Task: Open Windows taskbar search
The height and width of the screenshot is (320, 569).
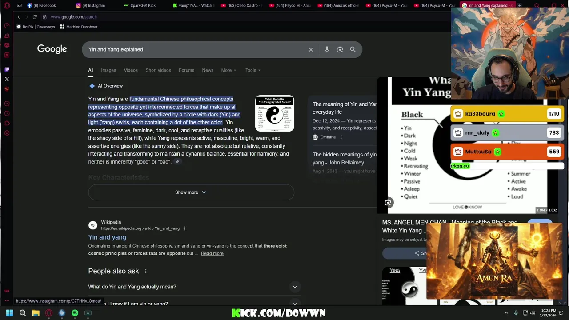Action: pyautogui.click(x=23, y=313)
